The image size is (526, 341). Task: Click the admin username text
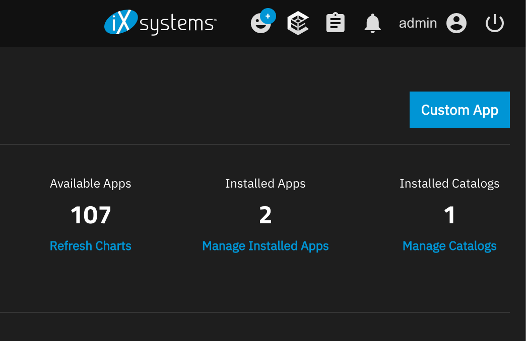(x=418, y=23)
